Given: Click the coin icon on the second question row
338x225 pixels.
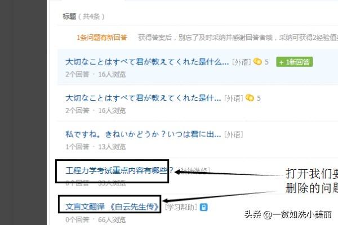Looking at the screenshot, I should coord(250,98).
